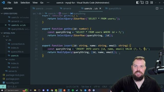Viewport: 164px width, 92px height.
Task: Open package-lock.json file
Action: click(x=15, y=75)
